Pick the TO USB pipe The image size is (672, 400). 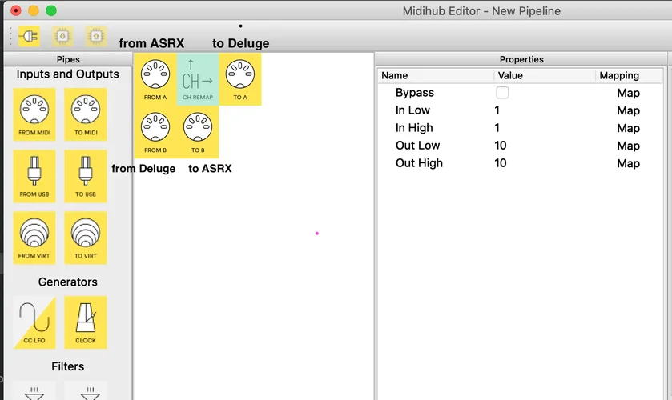pos(86,176)
